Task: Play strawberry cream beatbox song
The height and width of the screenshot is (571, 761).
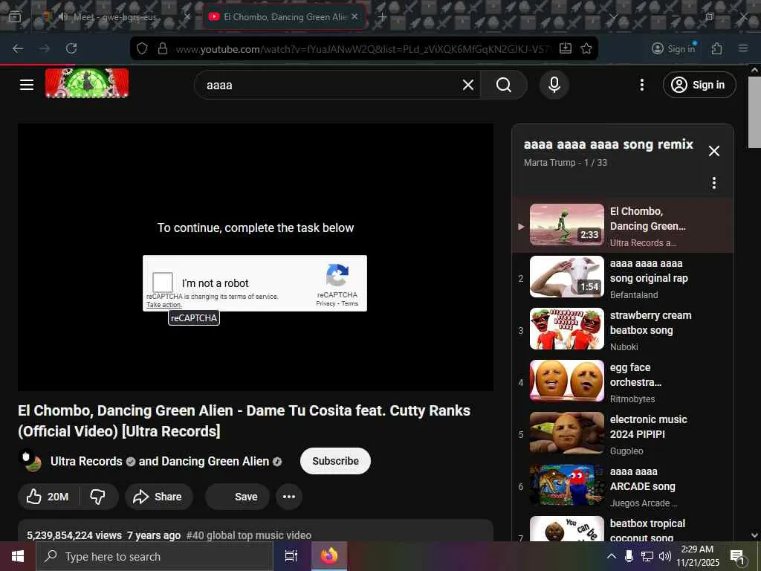Action: 624,329
